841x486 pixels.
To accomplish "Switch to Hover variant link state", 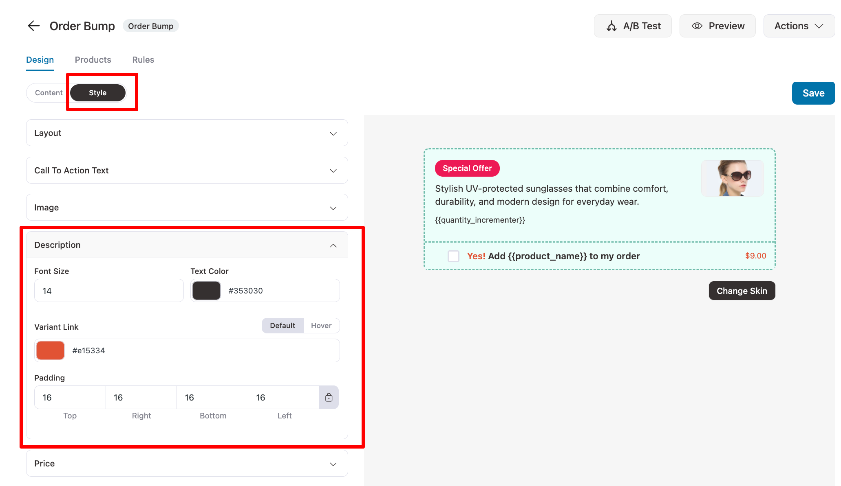I will (321, 326).
